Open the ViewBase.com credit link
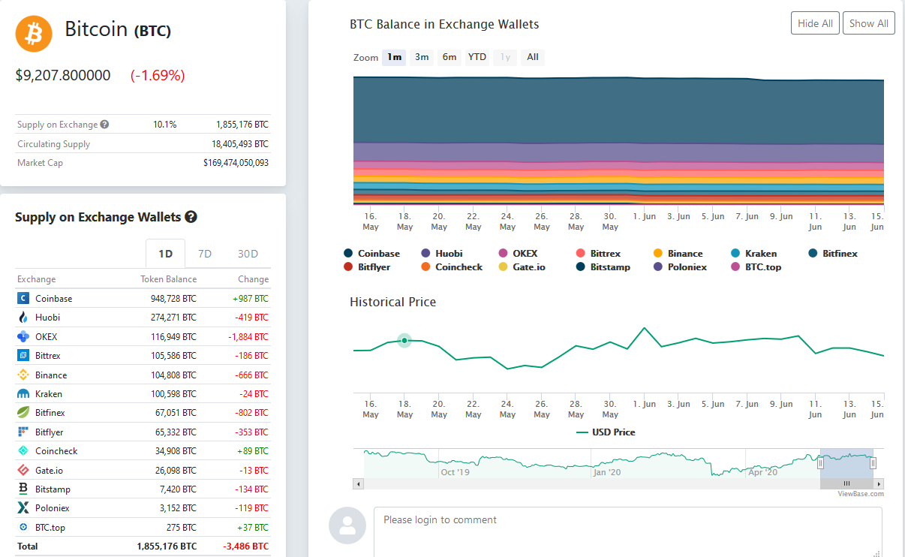905x557 pixels. (861, 494)
